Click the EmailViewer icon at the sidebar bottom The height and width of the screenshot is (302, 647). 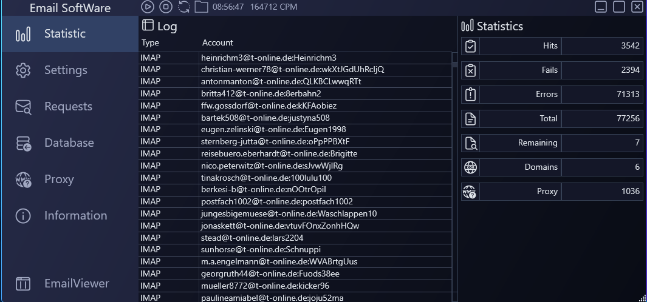pos(23,283)
